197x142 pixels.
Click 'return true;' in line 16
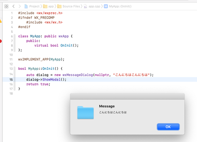click(x=38, y=84)
